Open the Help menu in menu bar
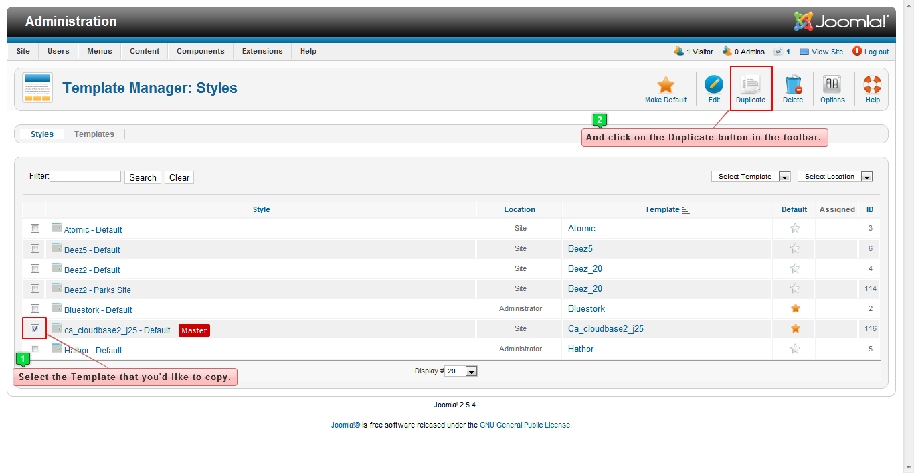The height and width of the screenshot is (473, 914). [308, 51]
